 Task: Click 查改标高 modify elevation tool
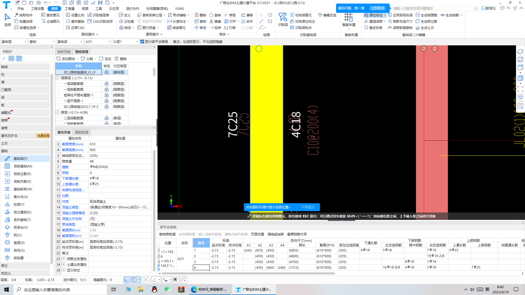(373, 28)
